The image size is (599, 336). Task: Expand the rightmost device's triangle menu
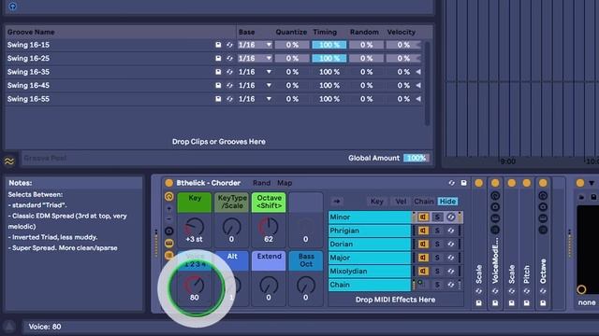pyautogui.click(x=592, y=183)
